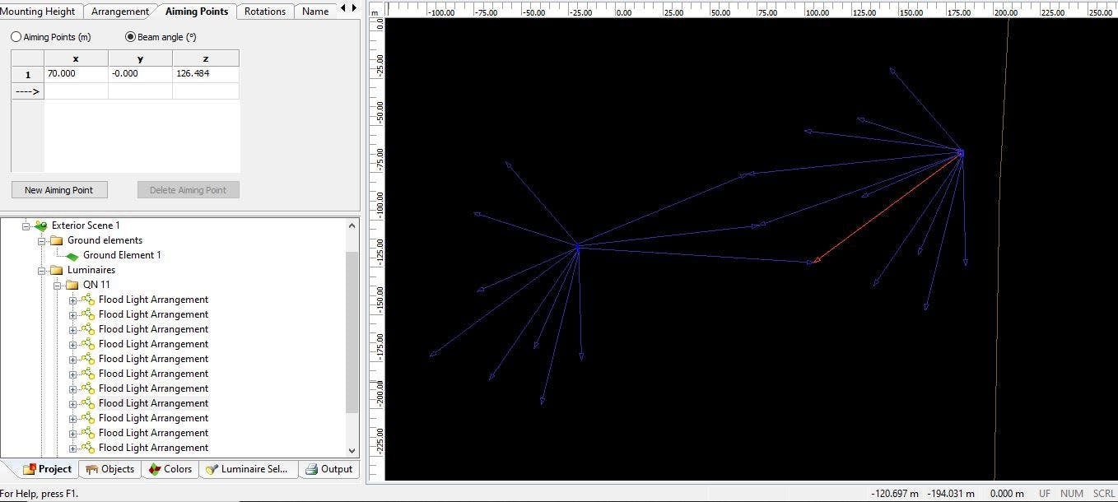This screenshot has width=1118, height=502.
Task: Switch to the Mounting Height tab
Action: click(x=39, y=12)
